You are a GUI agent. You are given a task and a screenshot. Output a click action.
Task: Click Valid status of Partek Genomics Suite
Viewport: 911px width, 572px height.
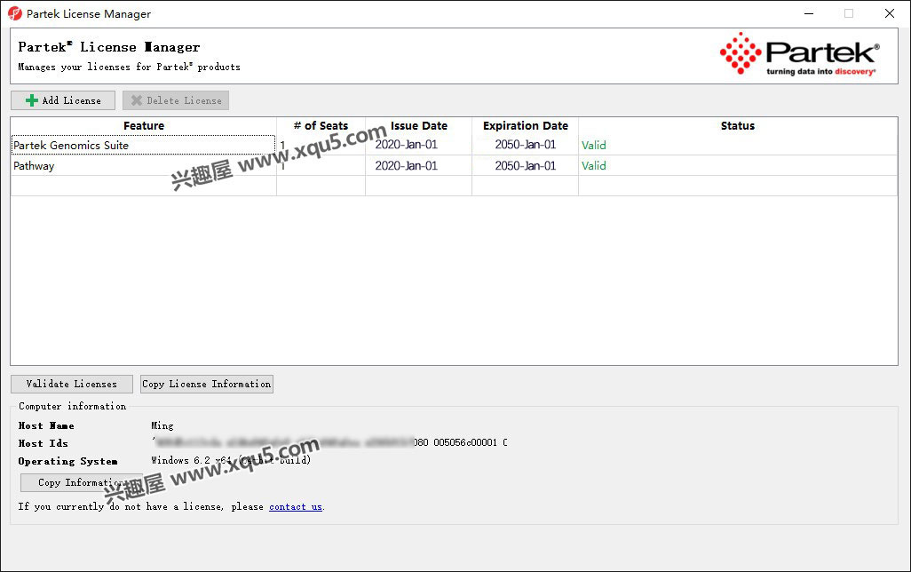pos(594,146)
